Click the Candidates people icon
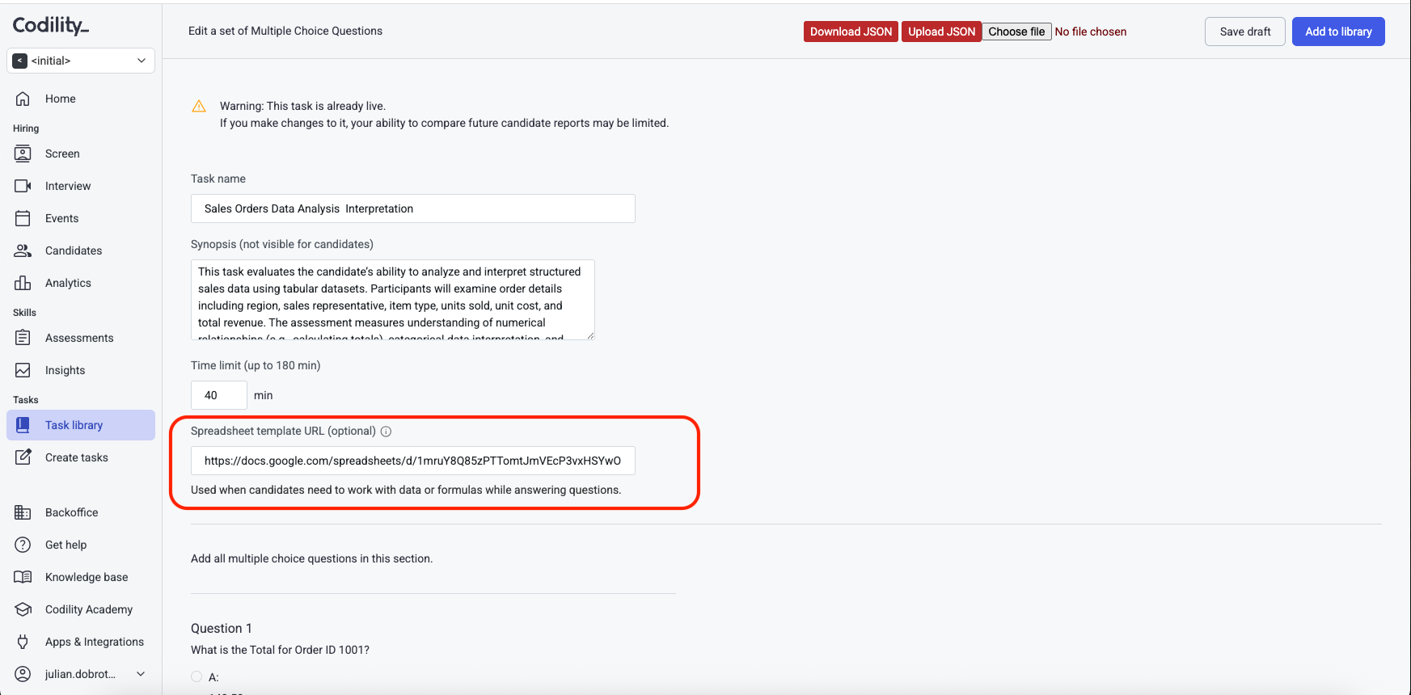1411x695 pixels. [23, 251]
